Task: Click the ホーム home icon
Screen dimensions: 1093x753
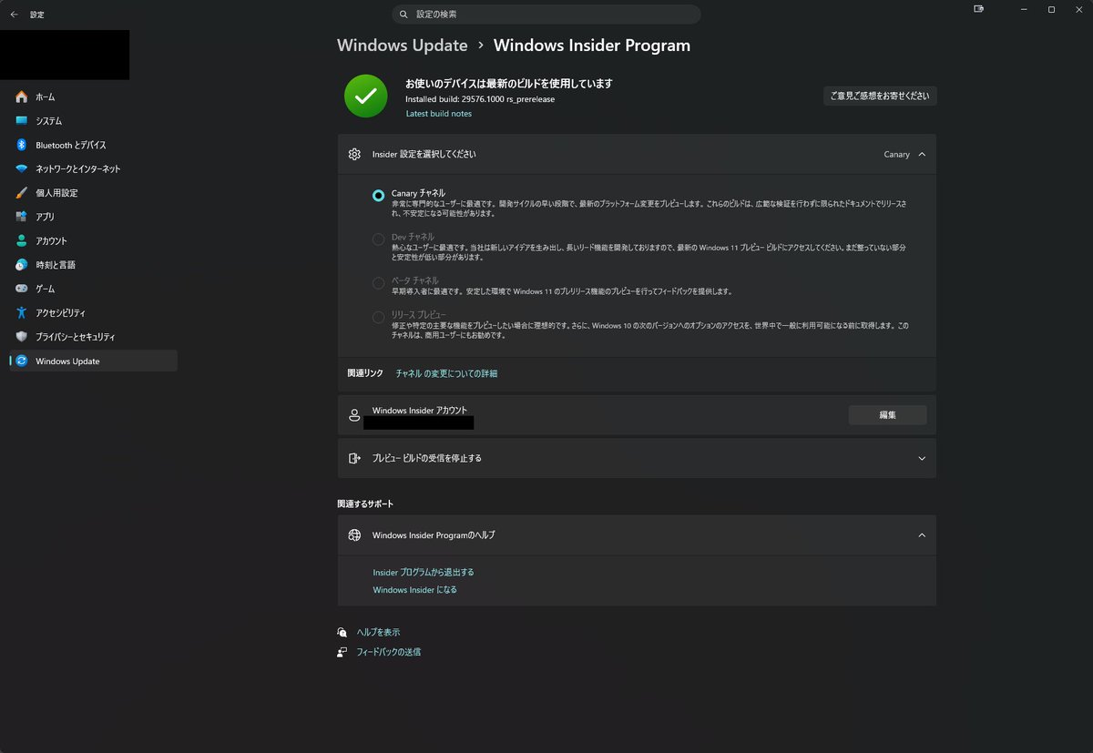Action: (x=22, y=97)
